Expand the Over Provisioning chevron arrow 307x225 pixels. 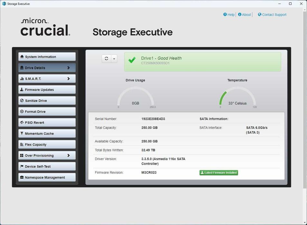click(69, 155)
